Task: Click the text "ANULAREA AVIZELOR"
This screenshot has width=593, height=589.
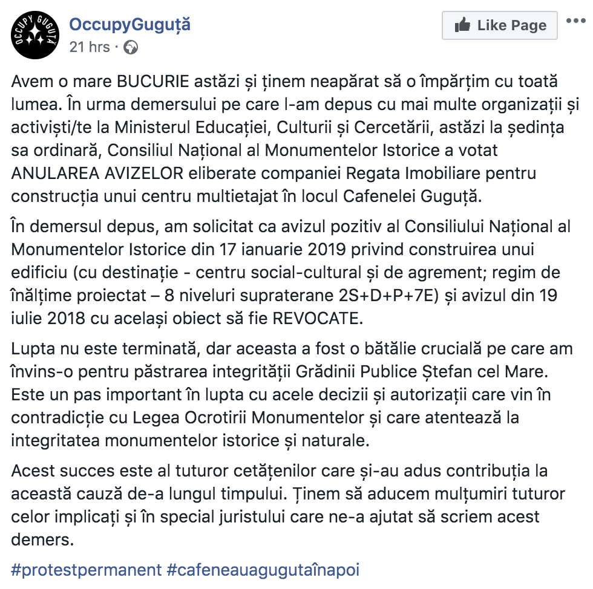Action: tap(97, 174)
